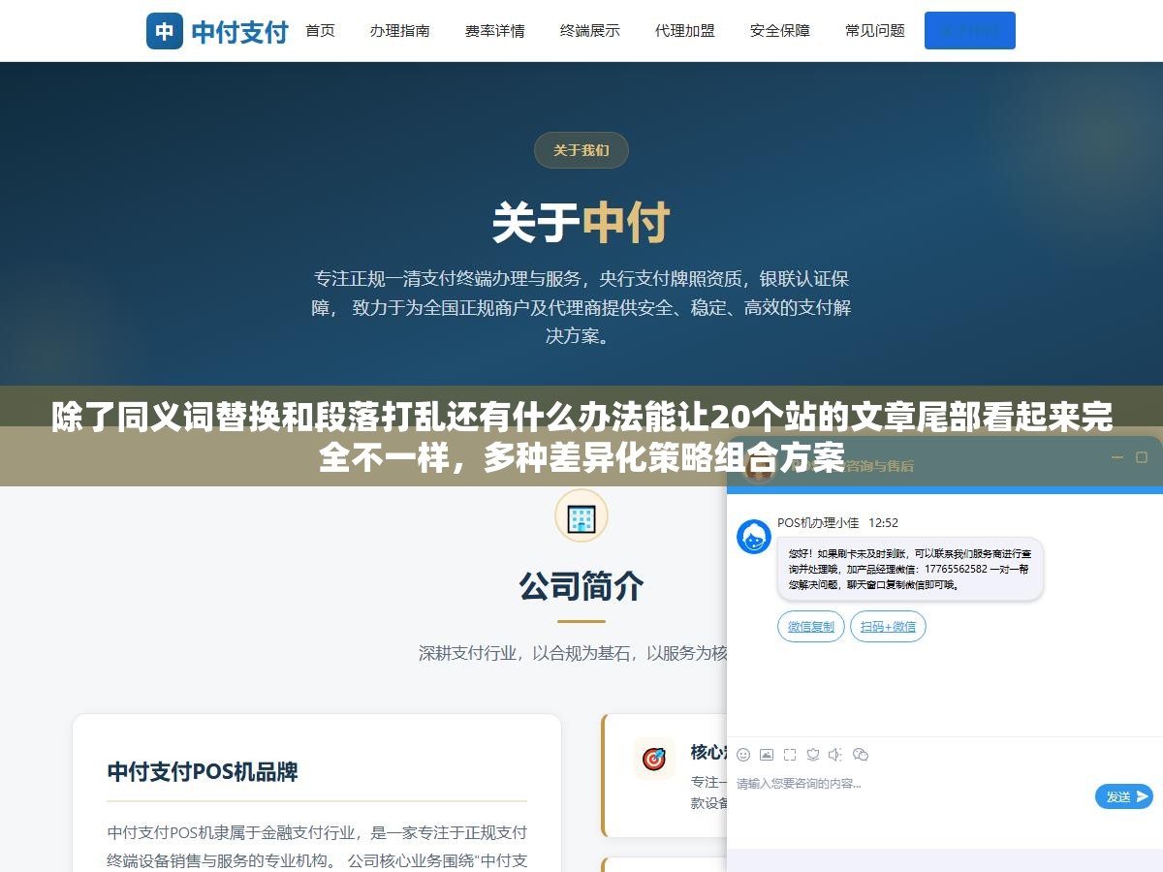Click the 公司简介 heading text
The width and height of the screenshot is (1163, 872).
(x=581, y=585)
